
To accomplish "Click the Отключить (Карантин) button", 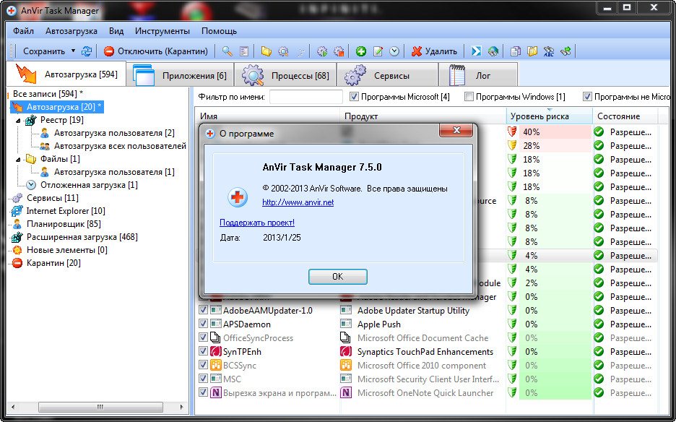I will click(156, 51).
